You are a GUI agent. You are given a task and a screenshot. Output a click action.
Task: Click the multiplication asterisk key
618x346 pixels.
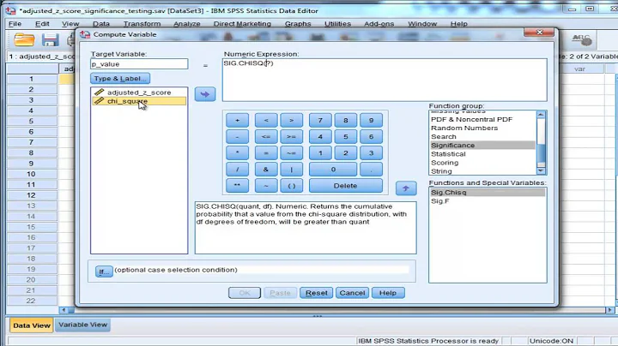(237, 153)
